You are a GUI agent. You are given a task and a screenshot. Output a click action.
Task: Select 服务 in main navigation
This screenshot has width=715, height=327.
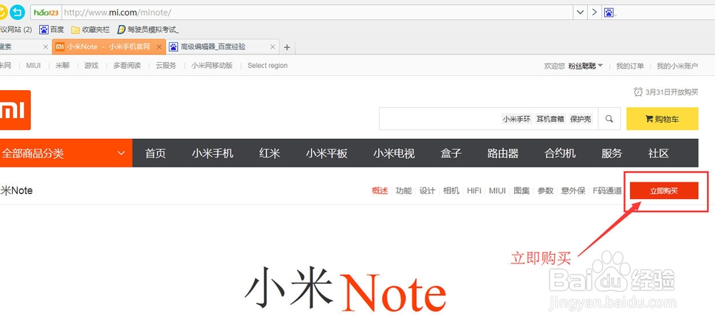(611, 153)
